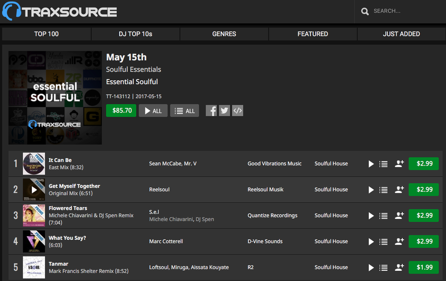Follow the artist for Tanmar
The image size is (446, 281).
click(399, 267)
